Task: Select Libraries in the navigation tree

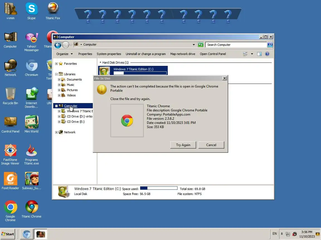Action: [x=70, y=74]
